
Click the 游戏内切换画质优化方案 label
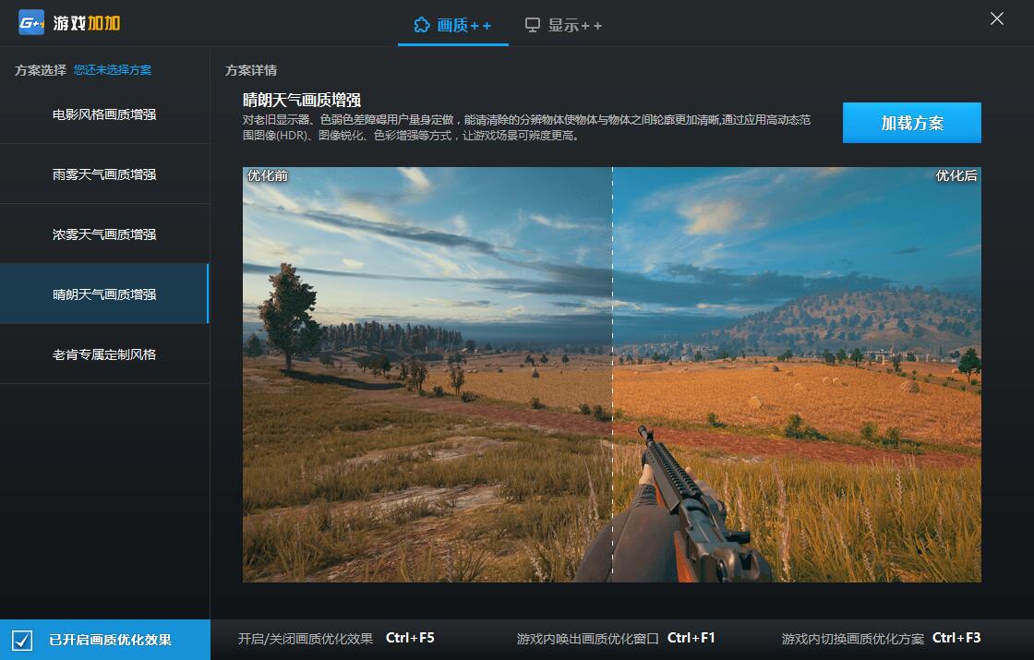click(x=853, y=638)
